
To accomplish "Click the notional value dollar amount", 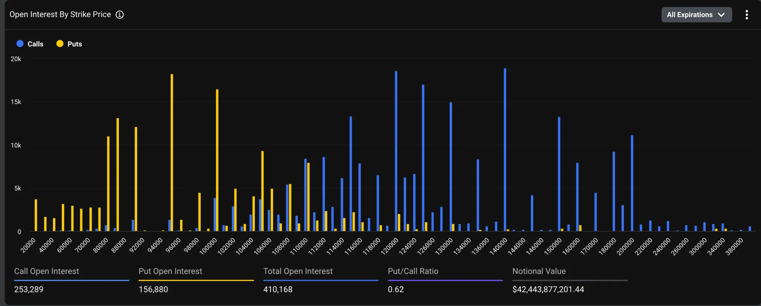I will pyautogui.click(x=548, y=289).
